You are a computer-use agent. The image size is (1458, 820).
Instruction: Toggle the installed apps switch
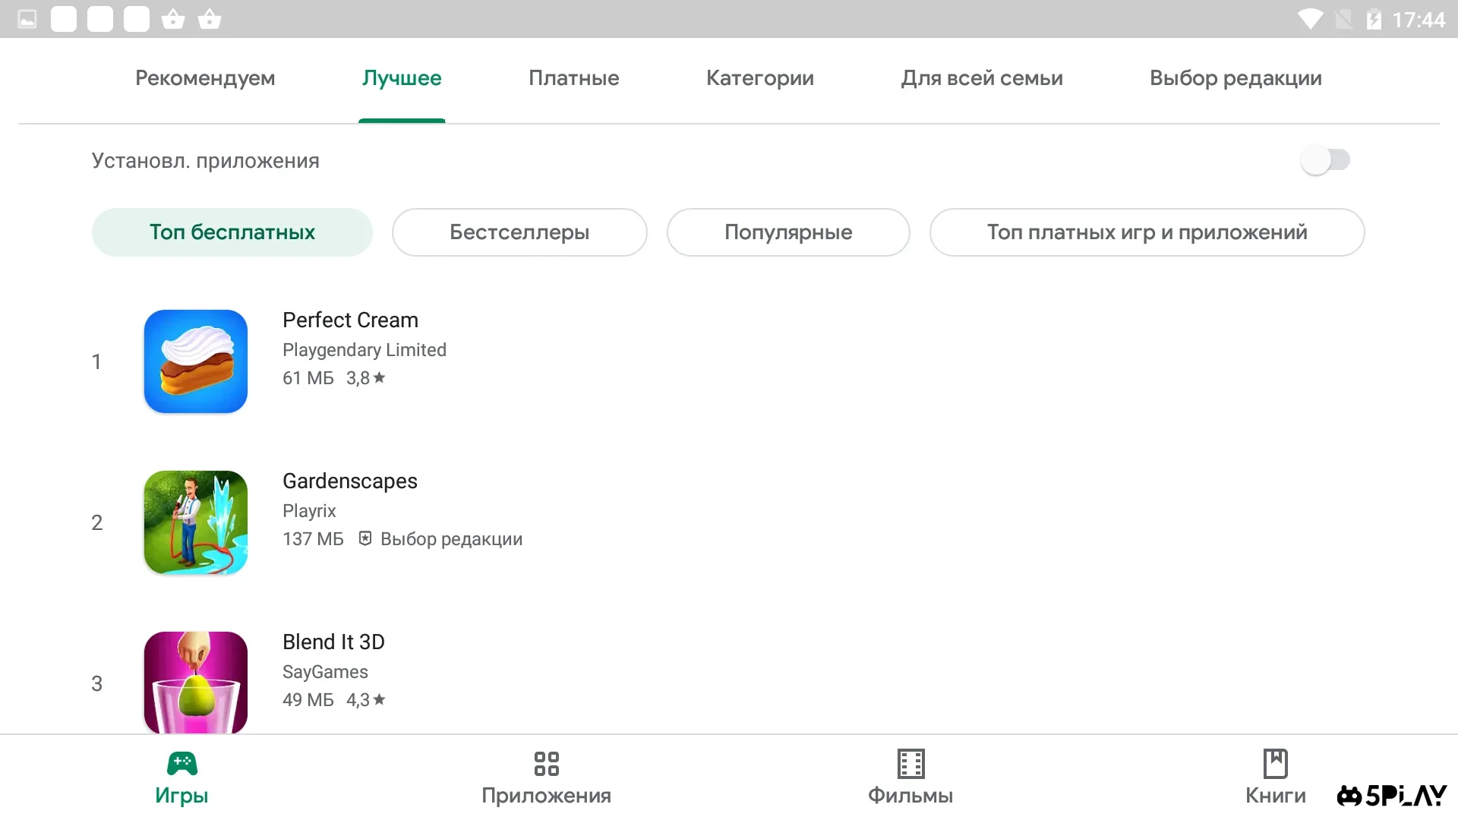(x=1324, y=160)
